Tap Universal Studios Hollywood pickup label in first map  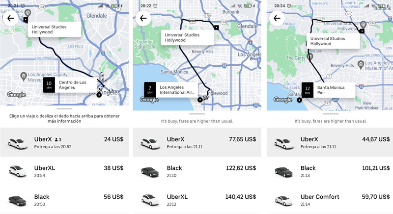tap(54, 29)
